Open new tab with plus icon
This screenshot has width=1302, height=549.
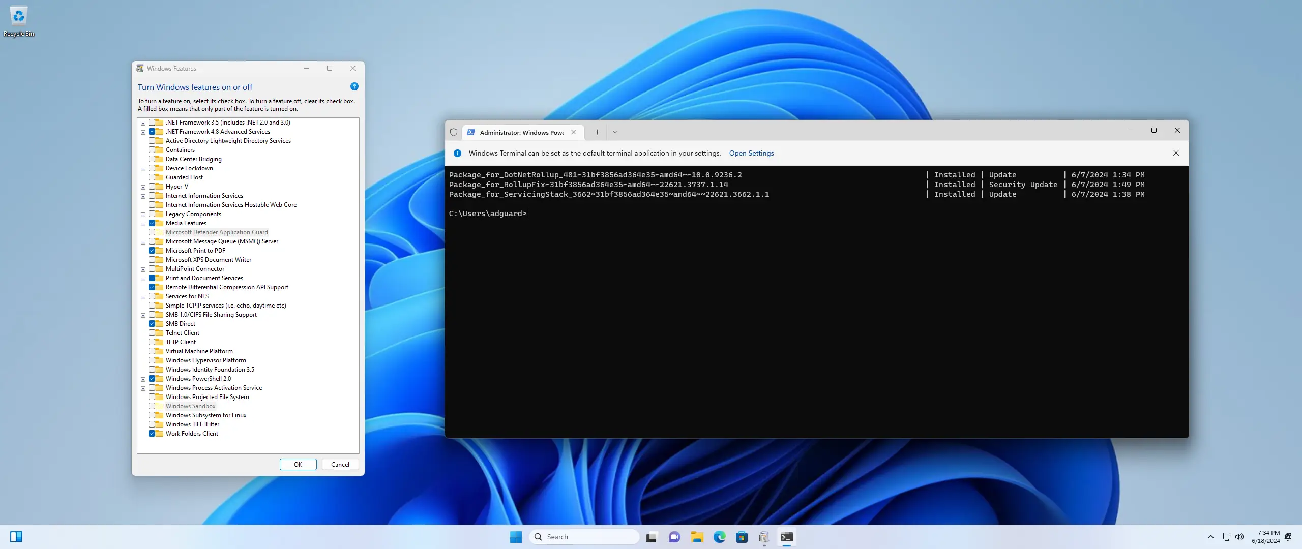597,132
